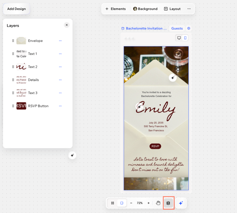
Task: Click the AI sparkle button on Emily text
Action: pos(139,107)
